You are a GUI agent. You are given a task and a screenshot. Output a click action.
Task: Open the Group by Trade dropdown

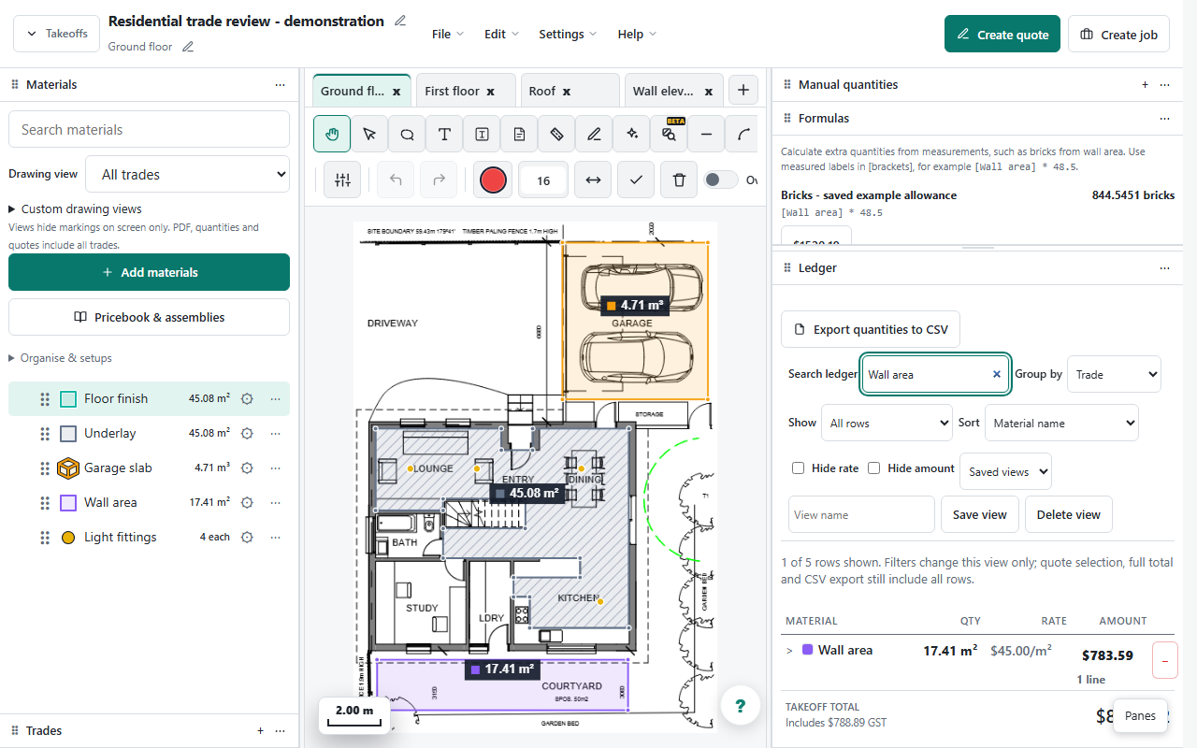pos(1114,374)
